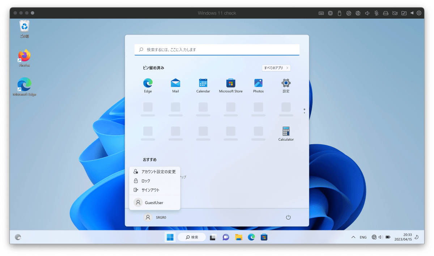Click the power button in Start menu
Screen dimensions: 434x256
coord(288,217)
